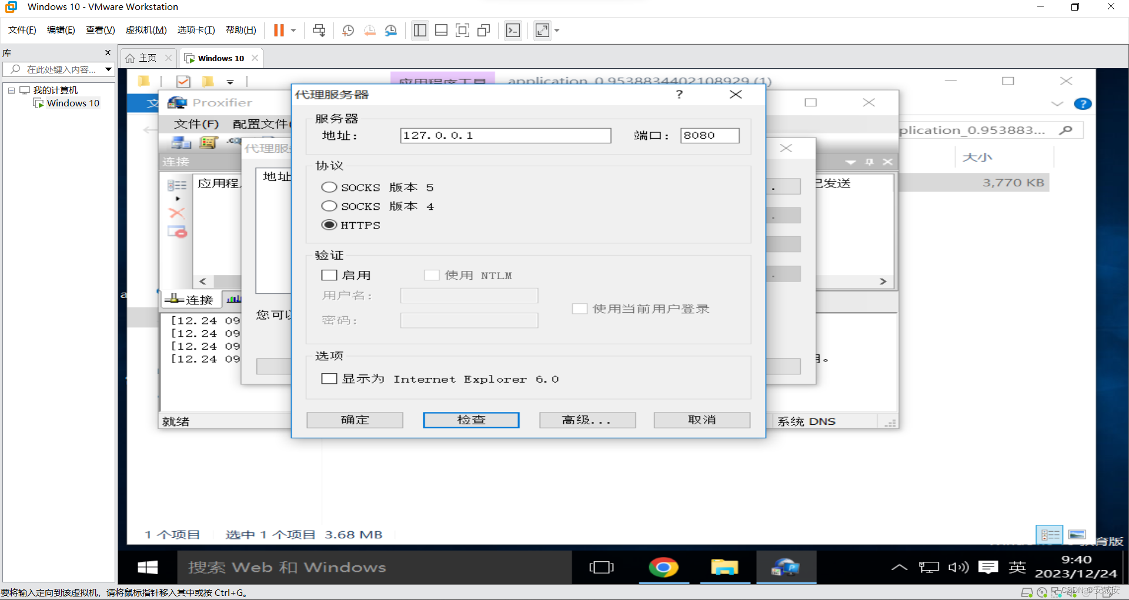Send Ctrl+Alt+Del to the virtual machine

tap(319, 30)
